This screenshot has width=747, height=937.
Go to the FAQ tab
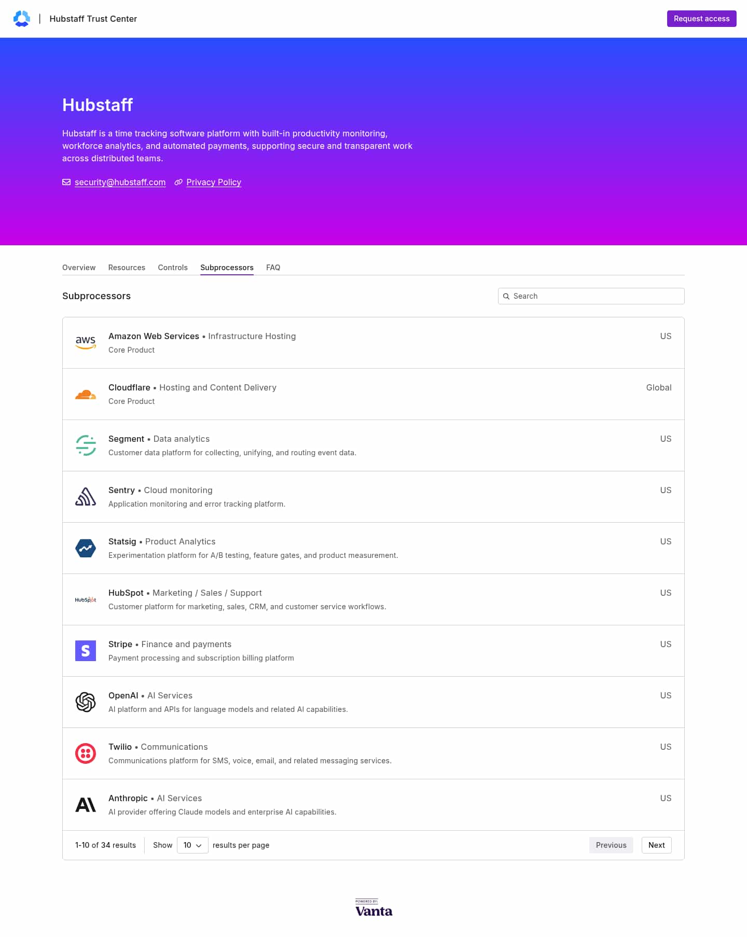(x=273, y=268)
